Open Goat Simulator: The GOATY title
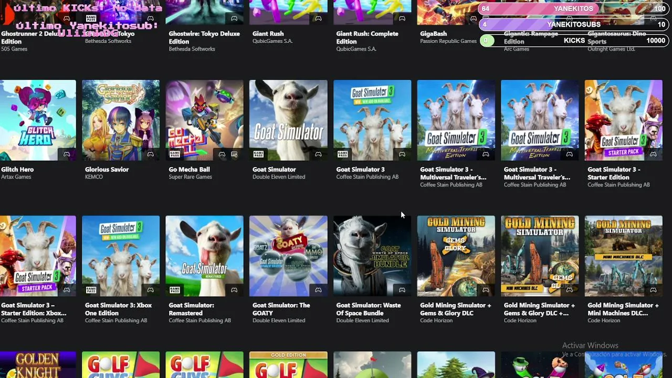 281,309
